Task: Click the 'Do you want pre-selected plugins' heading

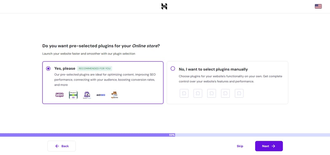Action: tap(101, 46)
